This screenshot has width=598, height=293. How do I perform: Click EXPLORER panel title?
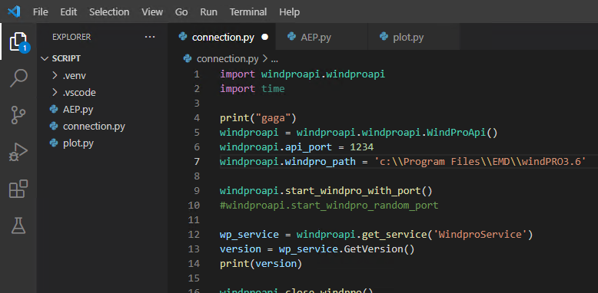[x=71, y=37]
